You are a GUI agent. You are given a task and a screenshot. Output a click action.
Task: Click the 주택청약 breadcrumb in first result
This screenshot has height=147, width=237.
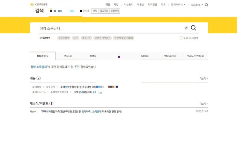coord(37,87)
